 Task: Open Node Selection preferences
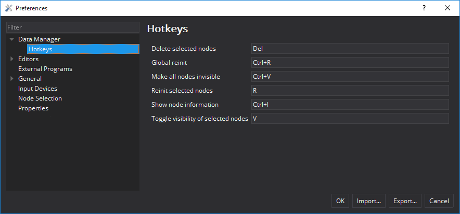40,98
